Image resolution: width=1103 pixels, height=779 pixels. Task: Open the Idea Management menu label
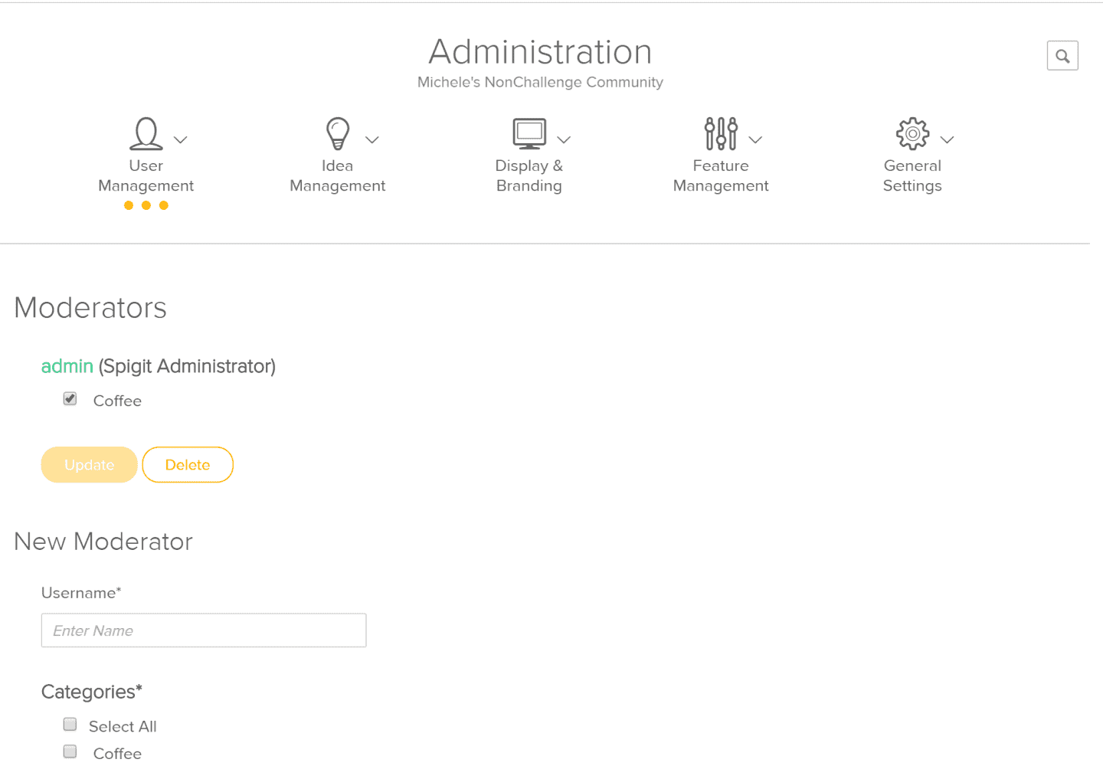(x=338, y=175)
